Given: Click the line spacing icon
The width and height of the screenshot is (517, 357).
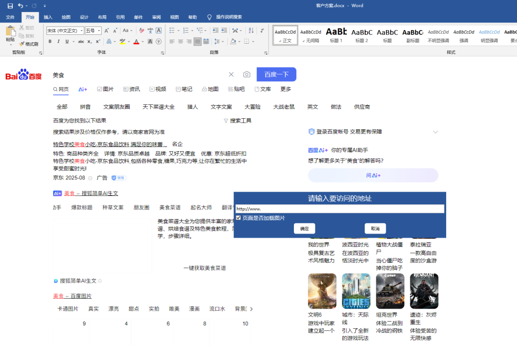Looking at the screenshot, I should click(217, 42).
